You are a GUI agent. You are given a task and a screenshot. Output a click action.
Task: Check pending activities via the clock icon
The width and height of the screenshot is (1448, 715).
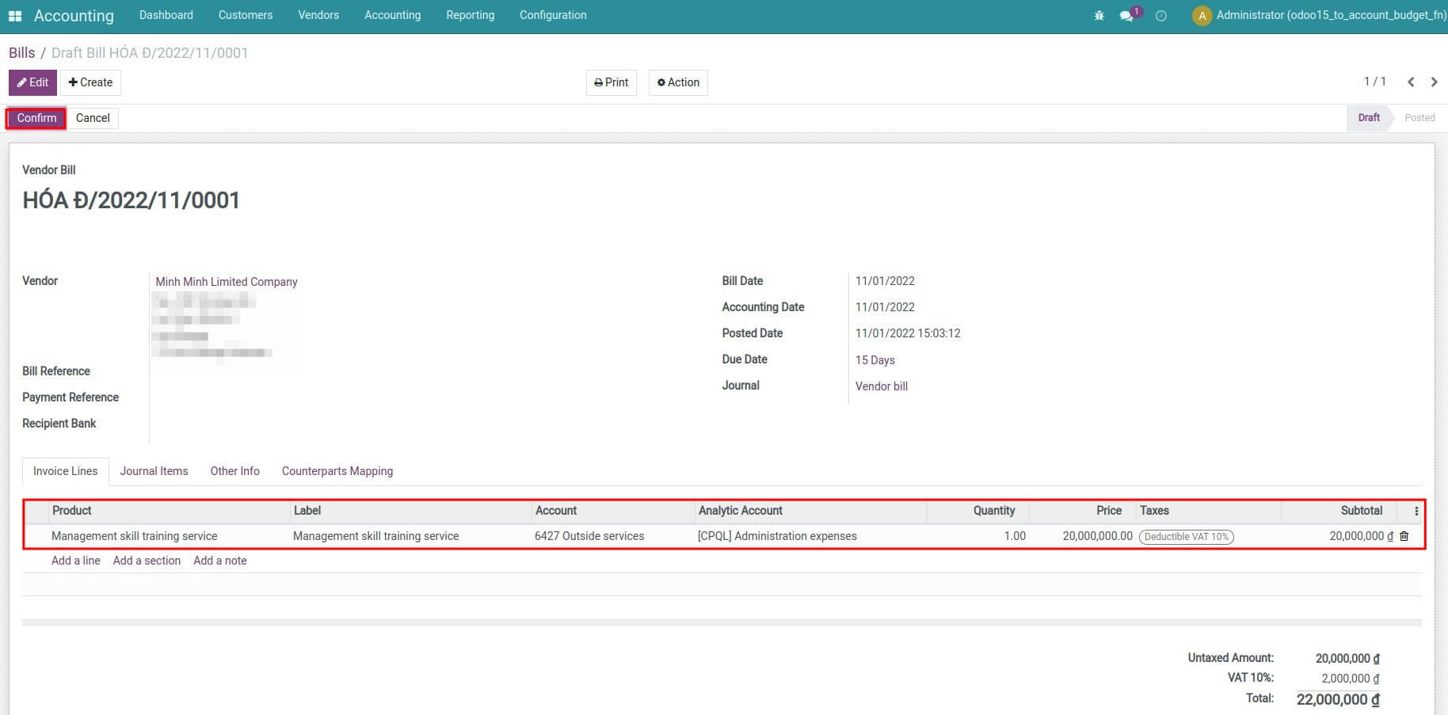point(1161,15)
